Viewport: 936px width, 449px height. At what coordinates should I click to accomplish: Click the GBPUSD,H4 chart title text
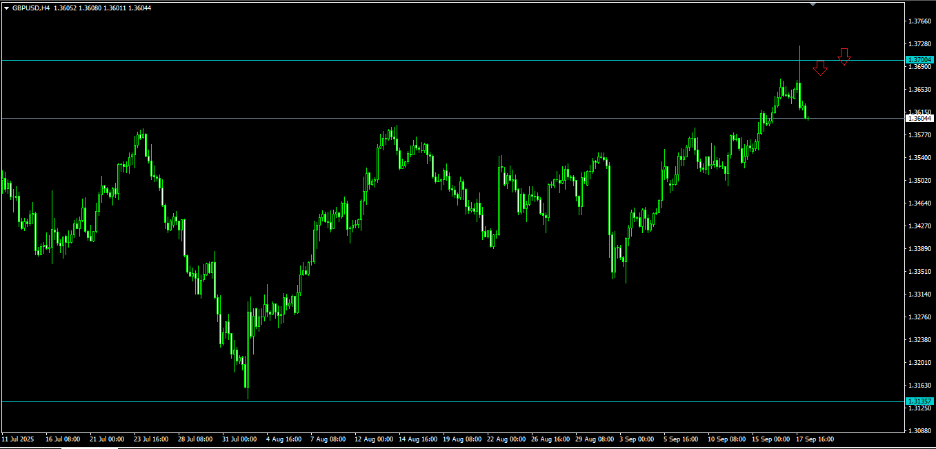(31, 8)
